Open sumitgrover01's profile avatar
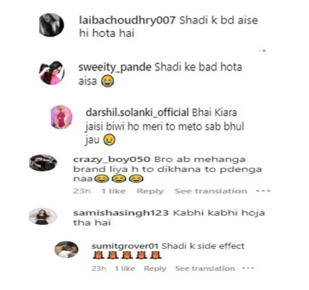The height and width of the screenshot is (290, 309). tap(66, 250)
